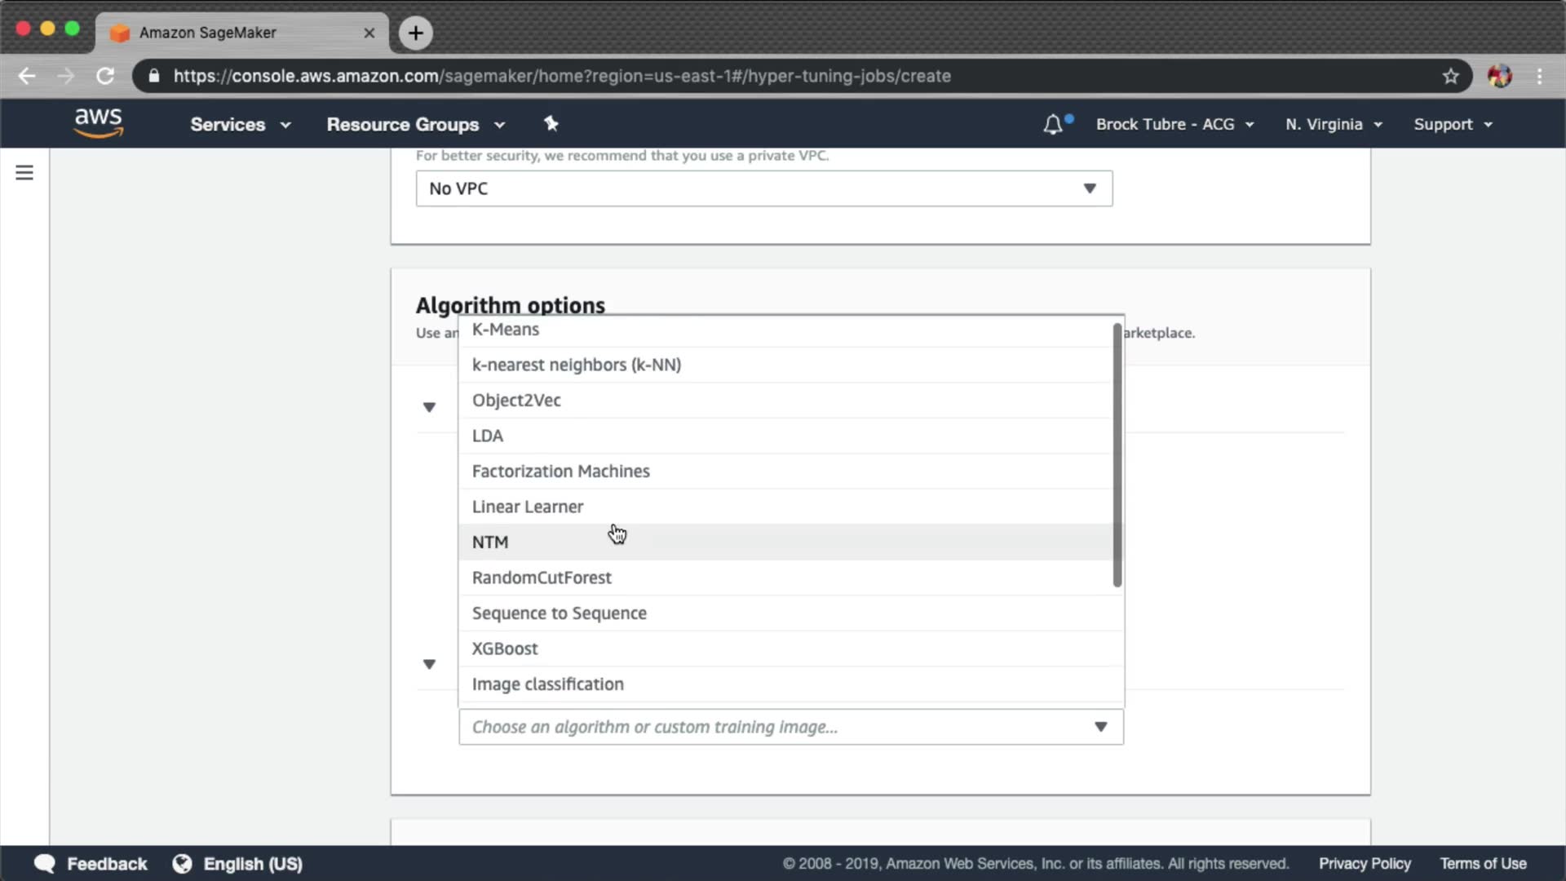Open the notifications bell icon
This screenshot has height=881, width=1566.
tap(1053, 125)
